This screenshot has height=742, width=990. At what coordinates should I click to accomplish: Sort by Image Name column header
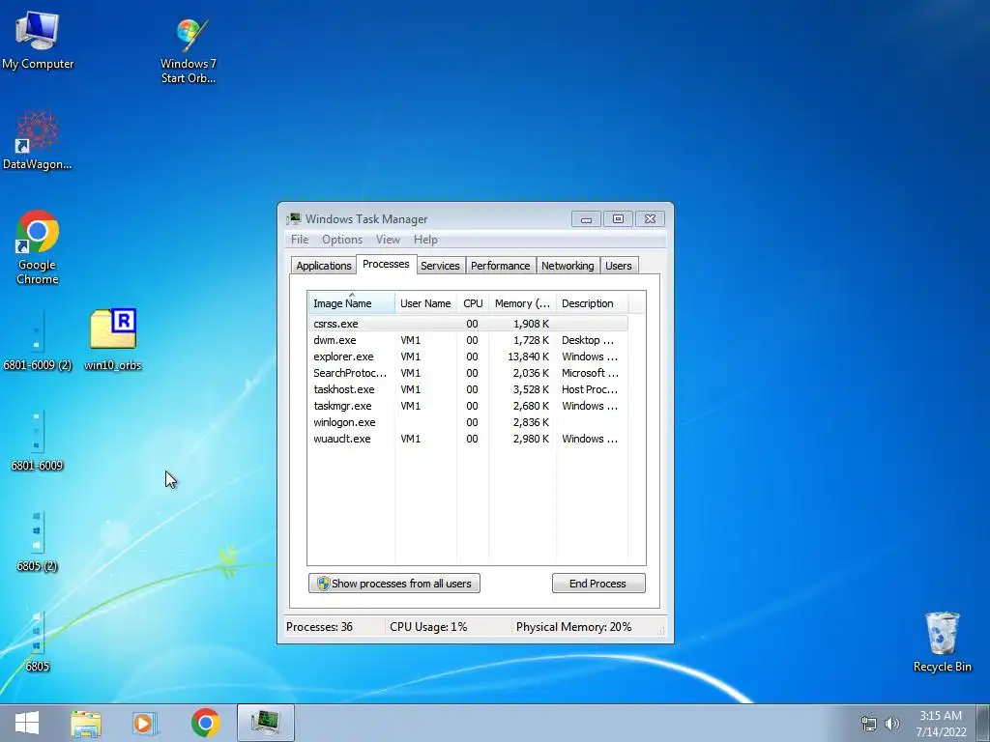pos(352,303)
